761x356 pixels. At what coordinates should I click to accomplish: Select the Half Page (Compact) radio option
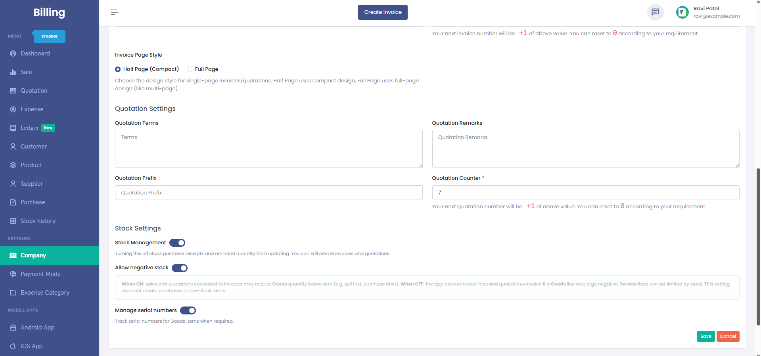[x=118, y=69]
